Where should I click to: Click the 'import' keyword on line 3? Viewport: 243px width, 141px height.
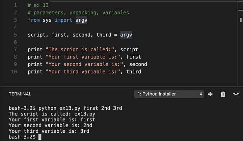coord(63,20)
